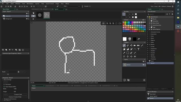Select the rotate tool in Toolbox
The image size is (181, 102).
click(x=124, y=57)
